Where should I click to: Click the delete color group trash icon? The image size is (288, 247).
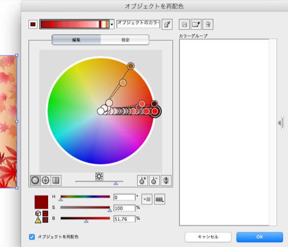[208, 24]
